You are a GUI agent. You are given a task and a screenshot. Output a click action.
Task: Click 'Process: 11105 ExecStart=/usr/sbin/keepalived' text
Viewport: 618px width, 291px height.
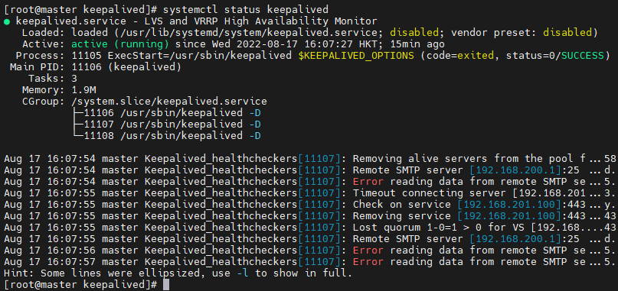(x=154, y=56)
